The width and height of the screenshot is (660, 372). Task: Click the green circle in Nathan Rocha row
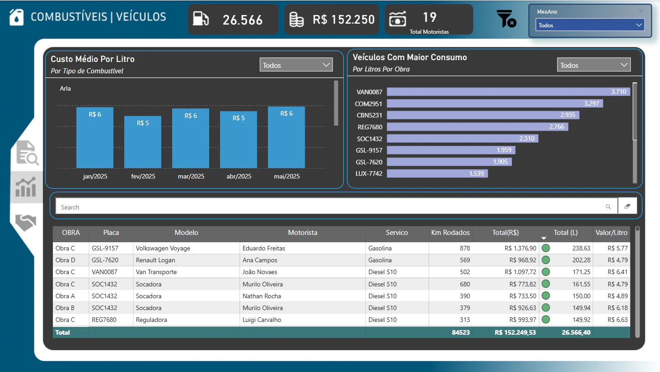tap(545, 296)
